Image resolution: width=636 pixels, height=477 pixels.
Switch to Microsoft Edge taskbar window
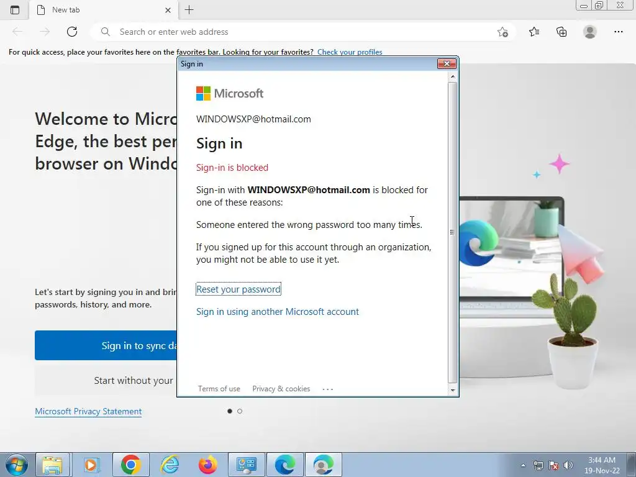284,465
